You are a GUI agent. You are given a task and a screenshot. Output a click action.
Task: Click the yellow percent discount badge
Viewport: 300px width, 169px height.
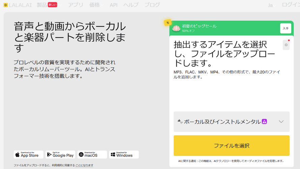(x=168, y=23)
